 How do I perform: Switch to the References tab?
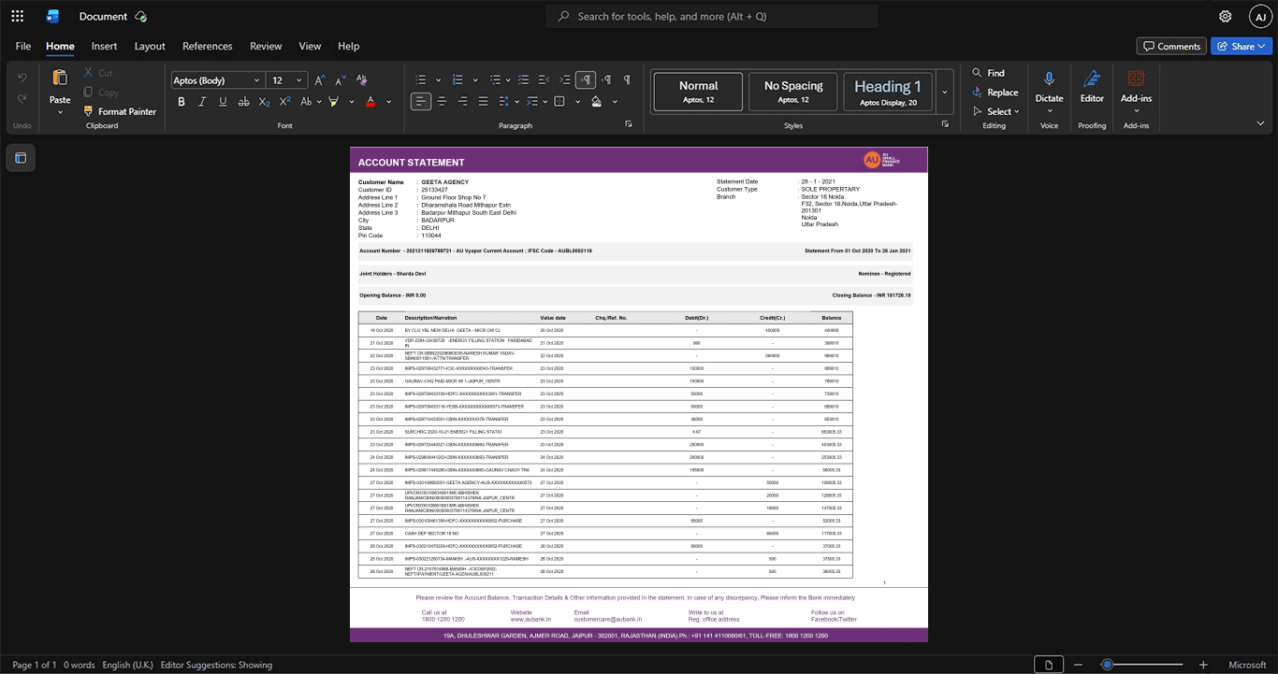pos(208,46)
